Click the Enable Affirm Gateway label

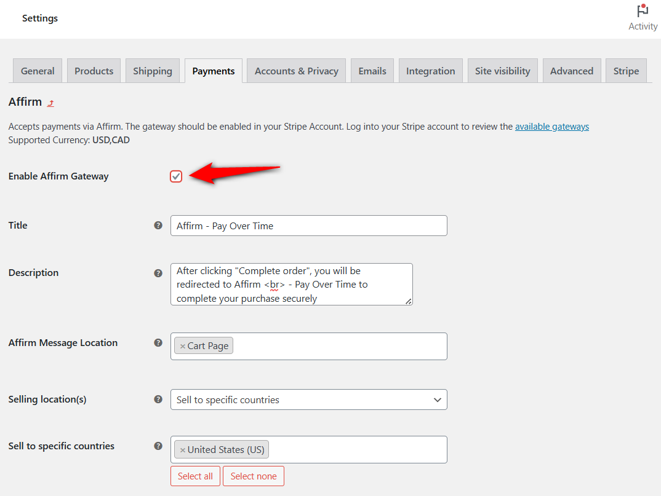tap(58, 176)
